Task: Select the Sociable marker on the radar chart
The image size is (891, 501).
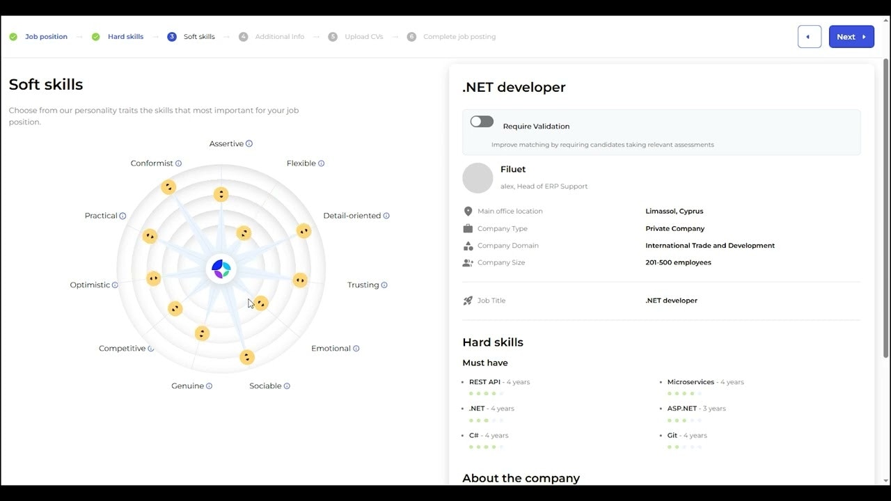Action: [x=247, y=357]
